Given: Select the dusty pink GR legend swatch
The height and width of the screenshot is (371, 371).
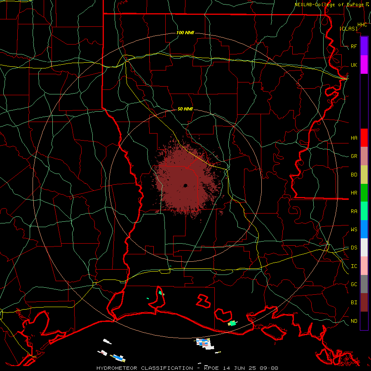Looking at the screenshot, I should coord(364,156).
